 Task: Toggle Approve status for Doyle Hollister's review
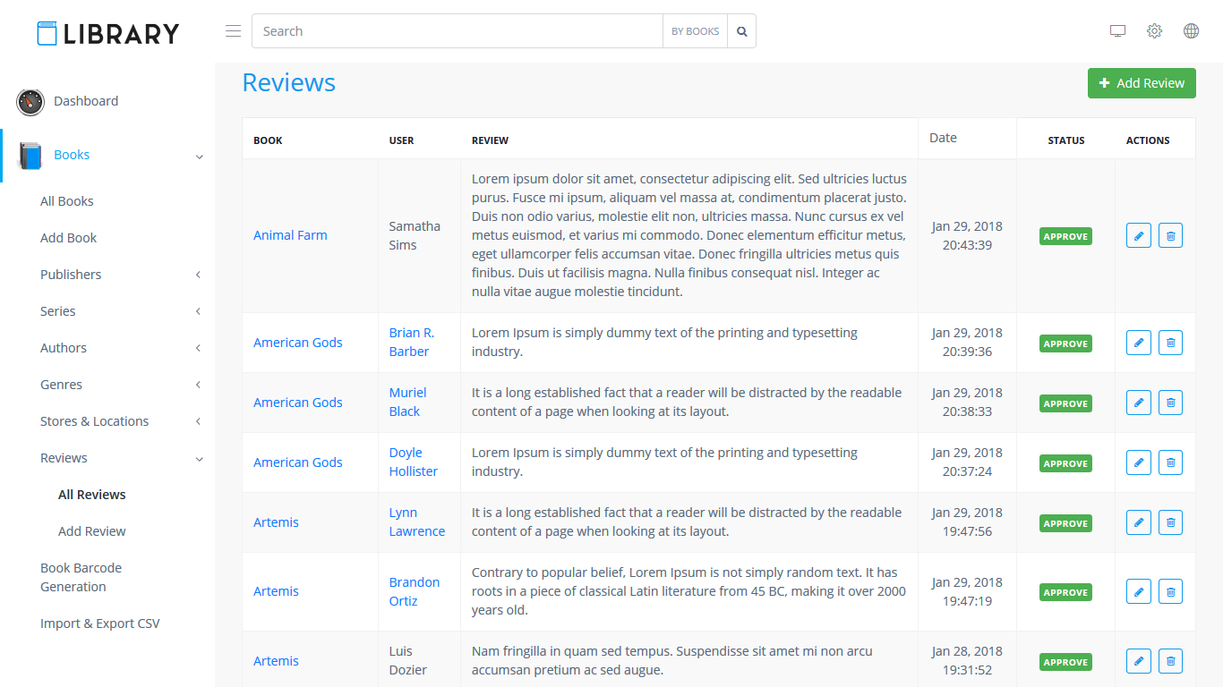1065,463
